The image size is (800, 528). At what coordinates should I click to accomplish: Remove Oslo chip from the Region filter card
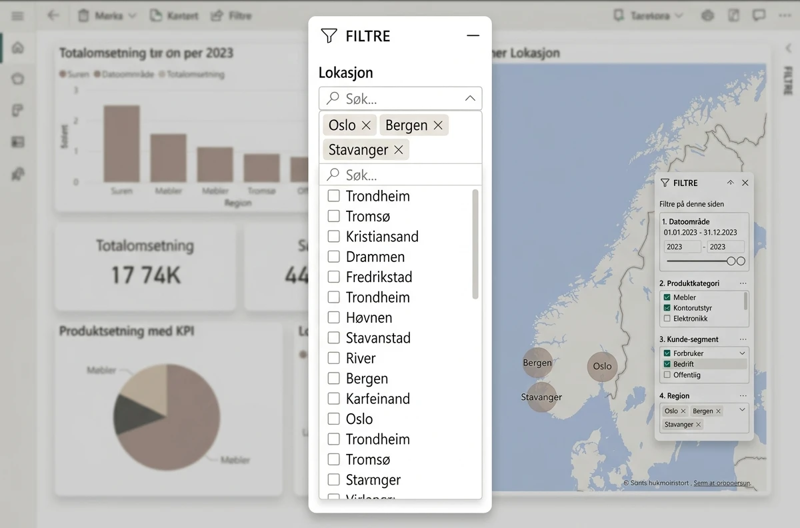tap(683, 411)
